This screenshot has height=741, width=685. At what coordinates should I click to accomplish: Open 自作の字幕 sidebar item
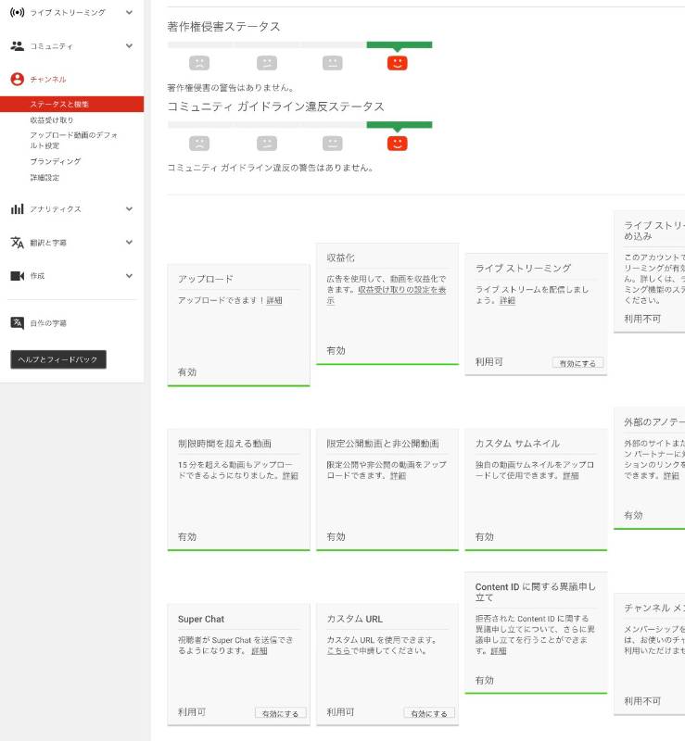pos(48,322)
